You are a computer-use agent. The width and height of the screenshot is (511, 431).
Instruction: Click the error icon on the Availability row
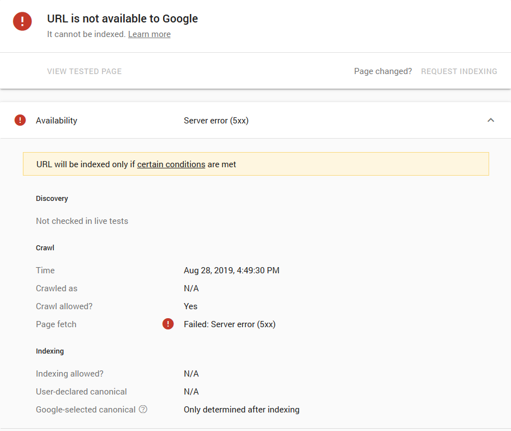20,120
